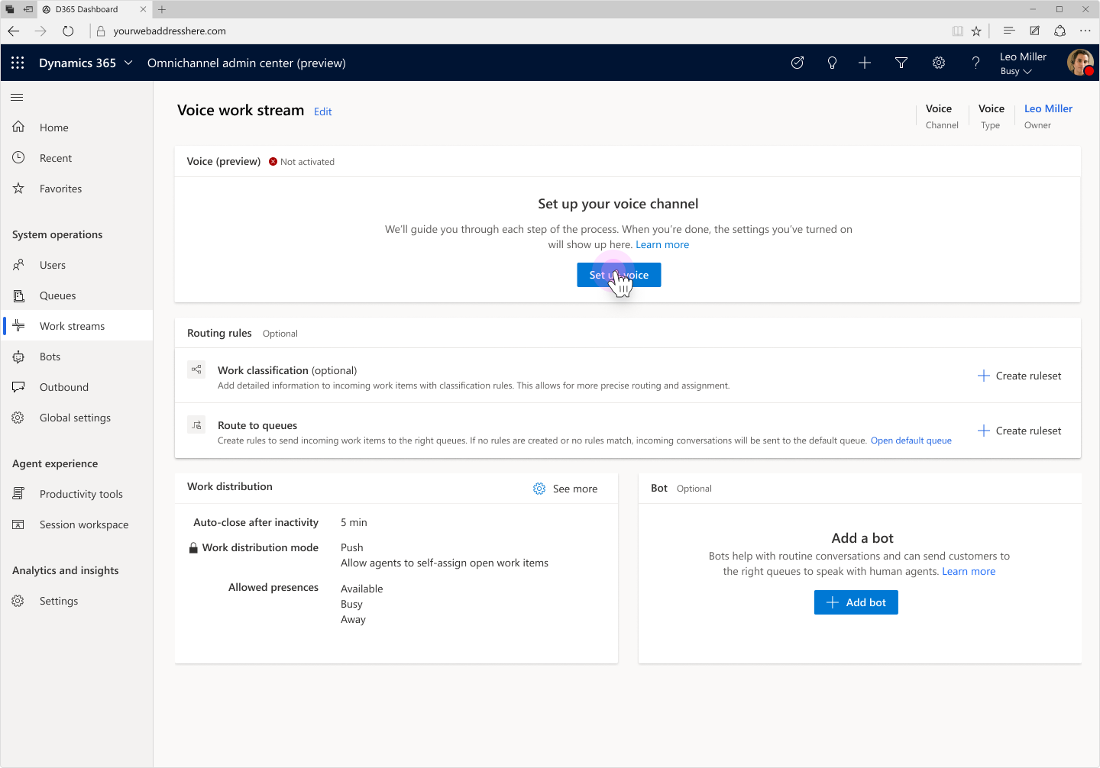
Task: Open Queues in the sidebar
Action: click(76, 295)
